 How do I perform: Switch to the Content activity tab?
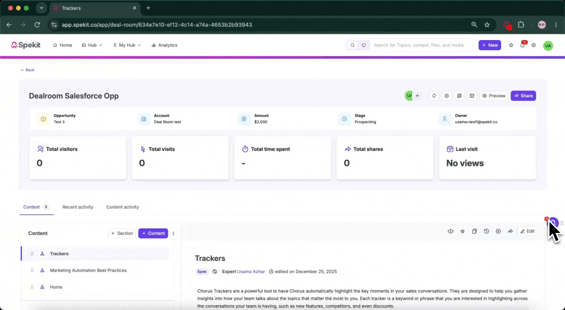click(123, 207)
